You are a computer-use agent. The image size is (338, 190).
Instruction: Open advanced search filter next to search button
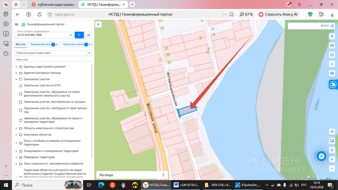[88, 35]
